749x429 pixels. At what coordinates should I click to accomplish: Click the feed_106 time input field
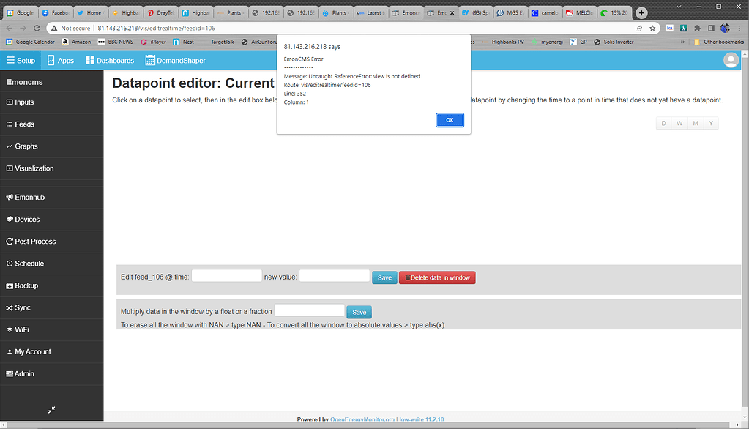[x=226, y=277]
